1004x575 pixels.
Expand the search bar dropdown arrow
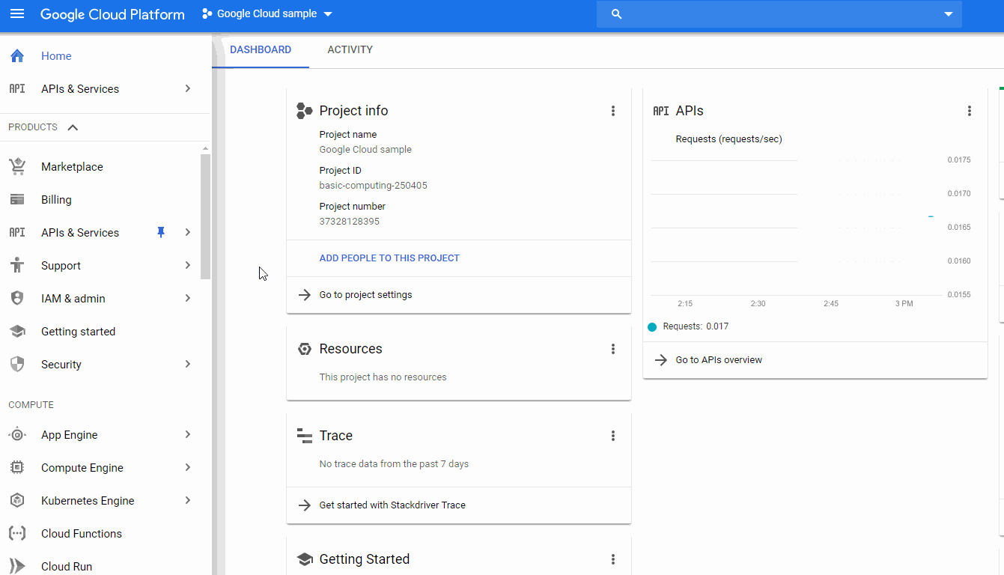[949, 14]
